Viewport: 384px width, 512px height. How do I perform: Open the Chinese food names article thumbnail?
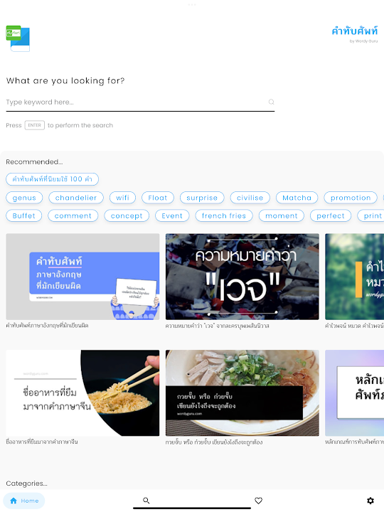coord(82,393)
